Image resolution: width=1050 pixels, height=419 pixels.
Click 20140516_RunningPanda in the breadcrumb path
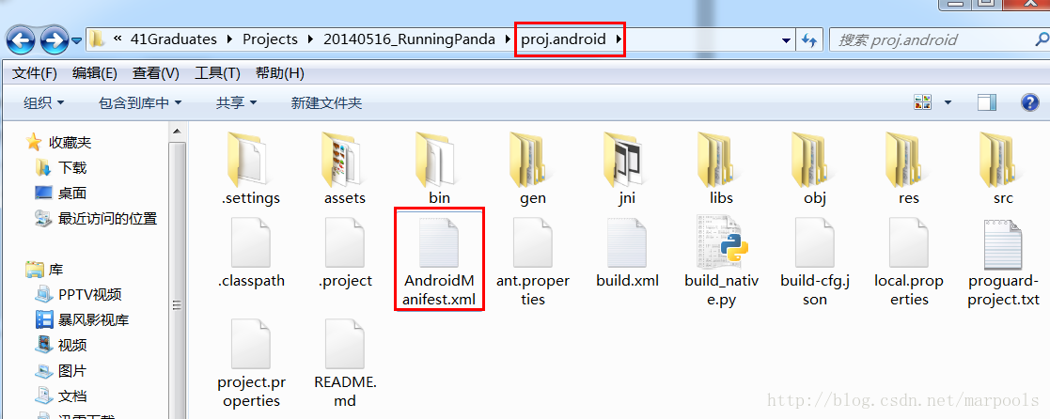tap(409, 39)
